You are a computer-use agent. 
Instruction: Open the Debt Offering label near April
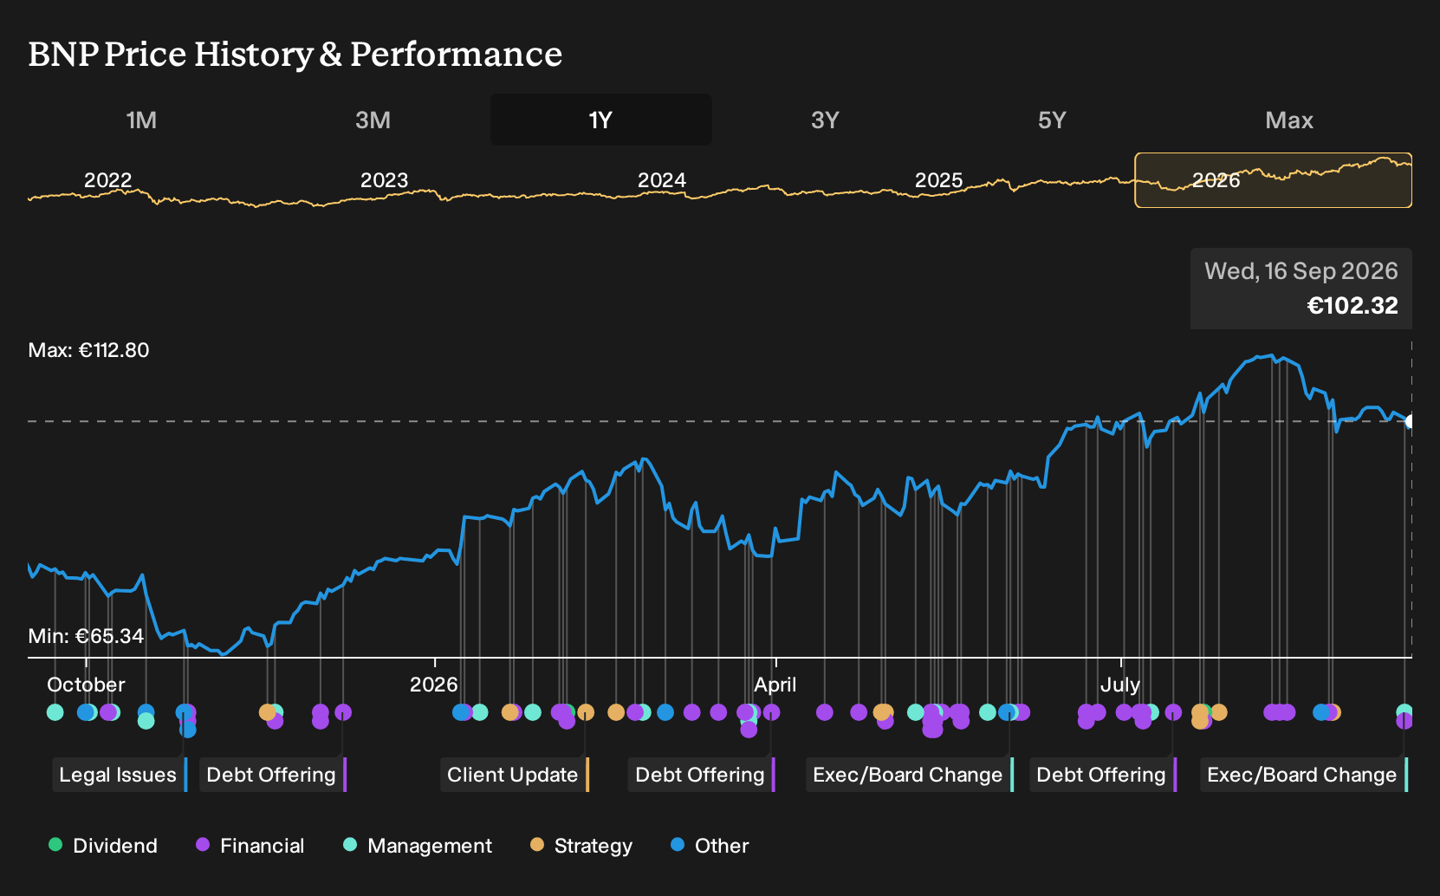pyautogui.click(x=702, y=775)
